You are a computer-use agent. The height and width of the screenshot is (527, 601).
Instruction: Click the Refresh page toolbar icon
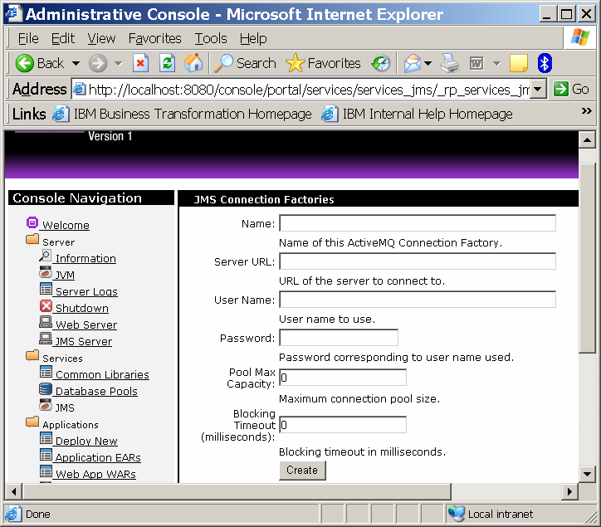[x=167, y=63]
